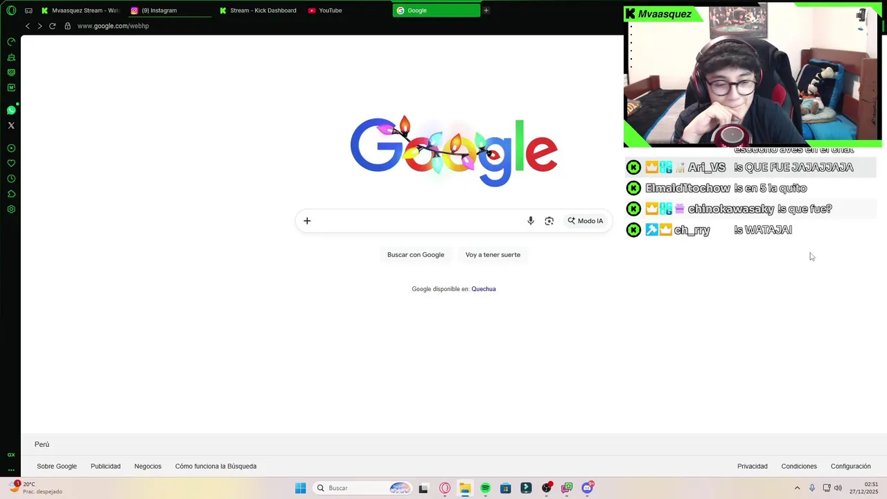The width and height of the screenshot is (887, 499).
Task: Click the ElmaldItochow chat message
Action: (x=751, y=188)
